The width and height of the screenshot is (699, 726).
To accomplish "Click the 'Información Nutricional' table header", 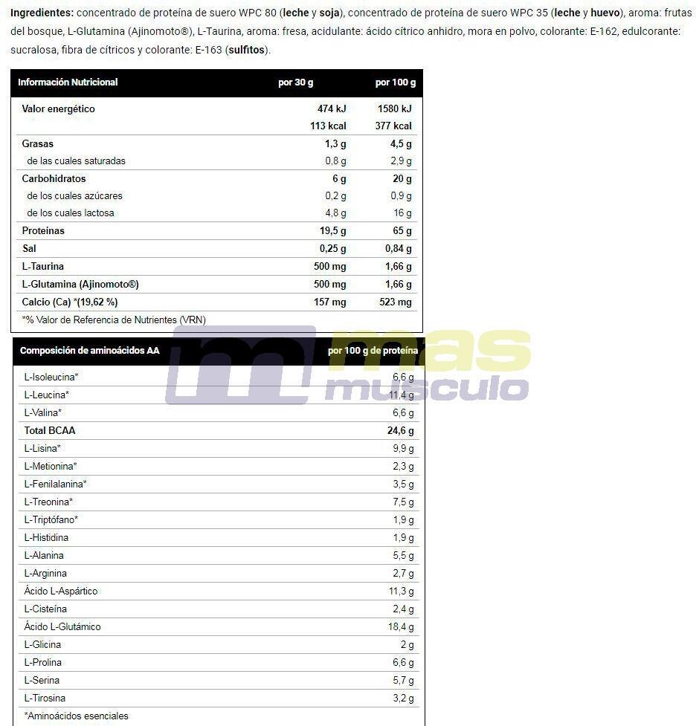I will click(68, 82).
